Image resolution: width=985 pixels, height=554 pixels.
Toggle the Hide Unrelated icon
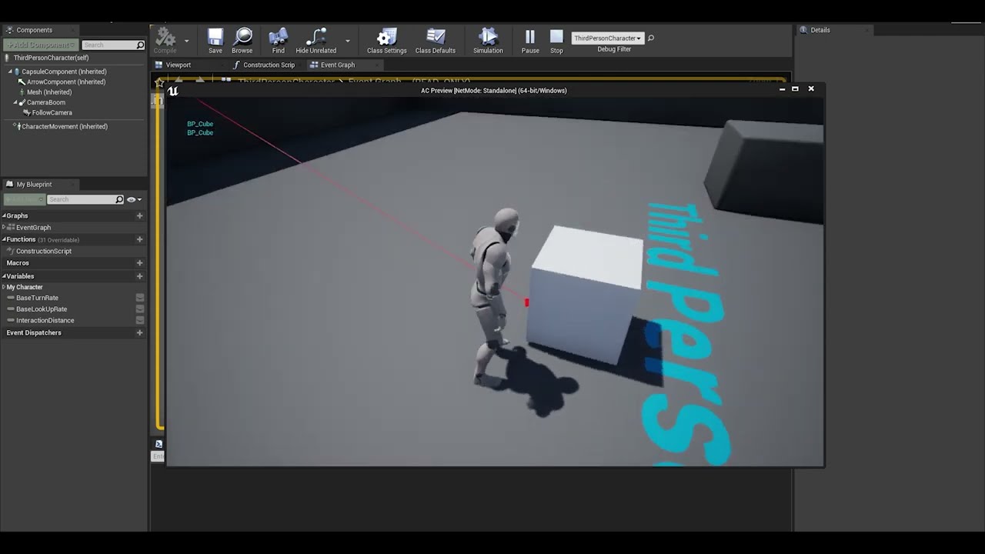316,40
